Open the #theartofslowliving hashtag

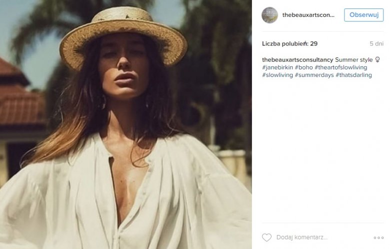pyautogui.click(x=341, y=67)
